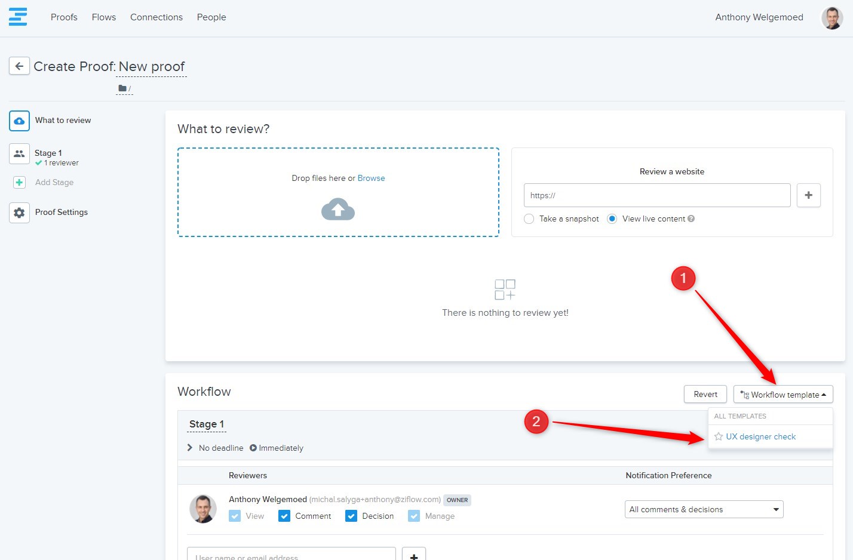The image size is (853, 560).
Task: Click the back arrow button
Action: pyautogui.click(x=19, y=66)
